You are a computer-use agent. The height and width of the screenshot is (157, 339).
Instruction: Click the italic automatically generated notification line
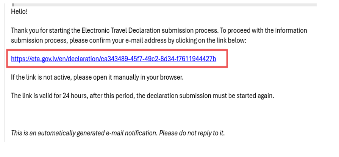click(83, 133)
